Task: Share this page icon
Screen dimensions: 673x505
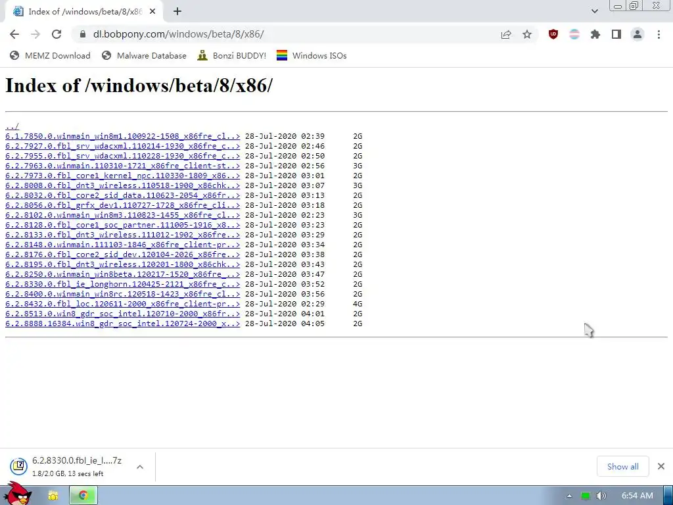Action: tap(506, 34)
